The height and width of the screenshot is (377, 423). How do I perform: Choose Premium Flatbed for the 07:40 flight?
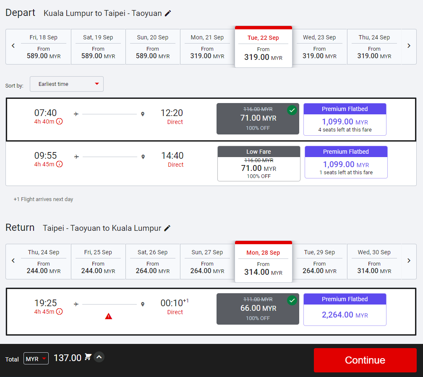click(345, 119)
